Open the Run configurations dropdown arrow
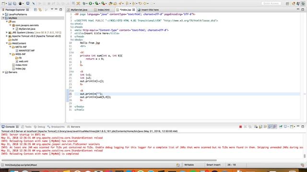 [x=93, y=3]
